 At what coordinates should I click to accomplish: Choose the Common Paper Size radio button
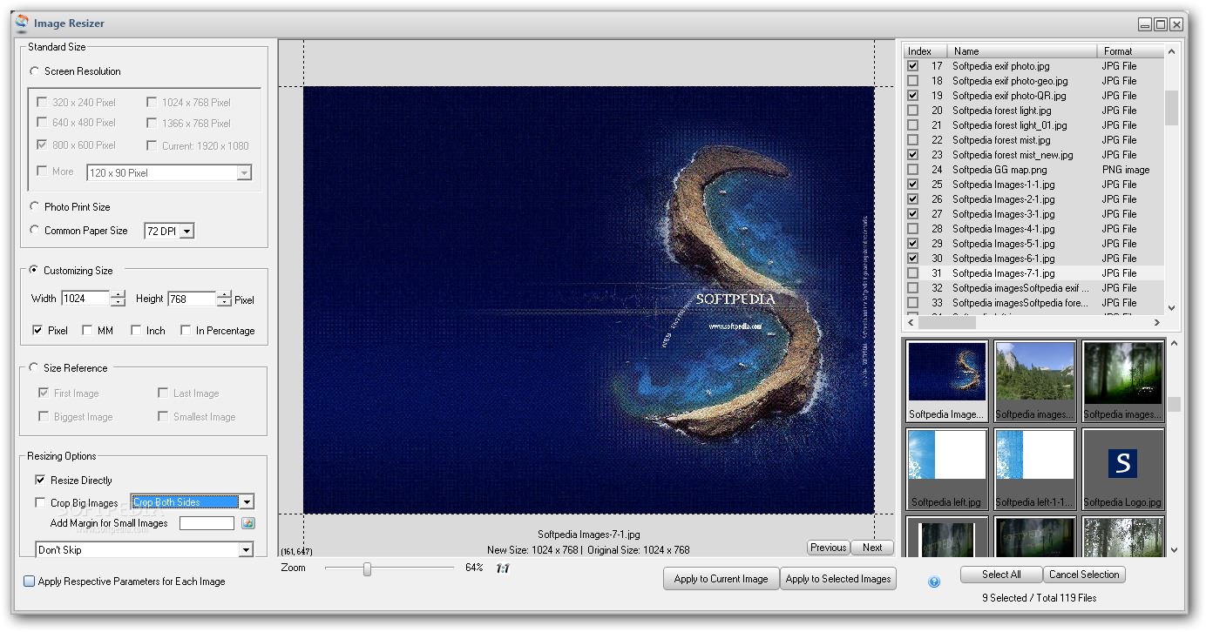[x=35, y=231]
